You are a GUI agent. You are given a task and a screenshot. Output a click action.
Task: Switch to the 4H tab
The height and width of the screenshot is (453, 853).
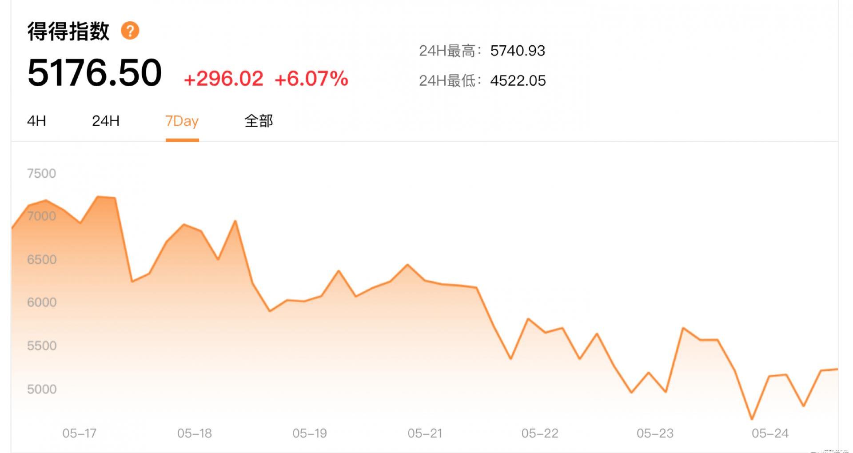pos(36,121)
